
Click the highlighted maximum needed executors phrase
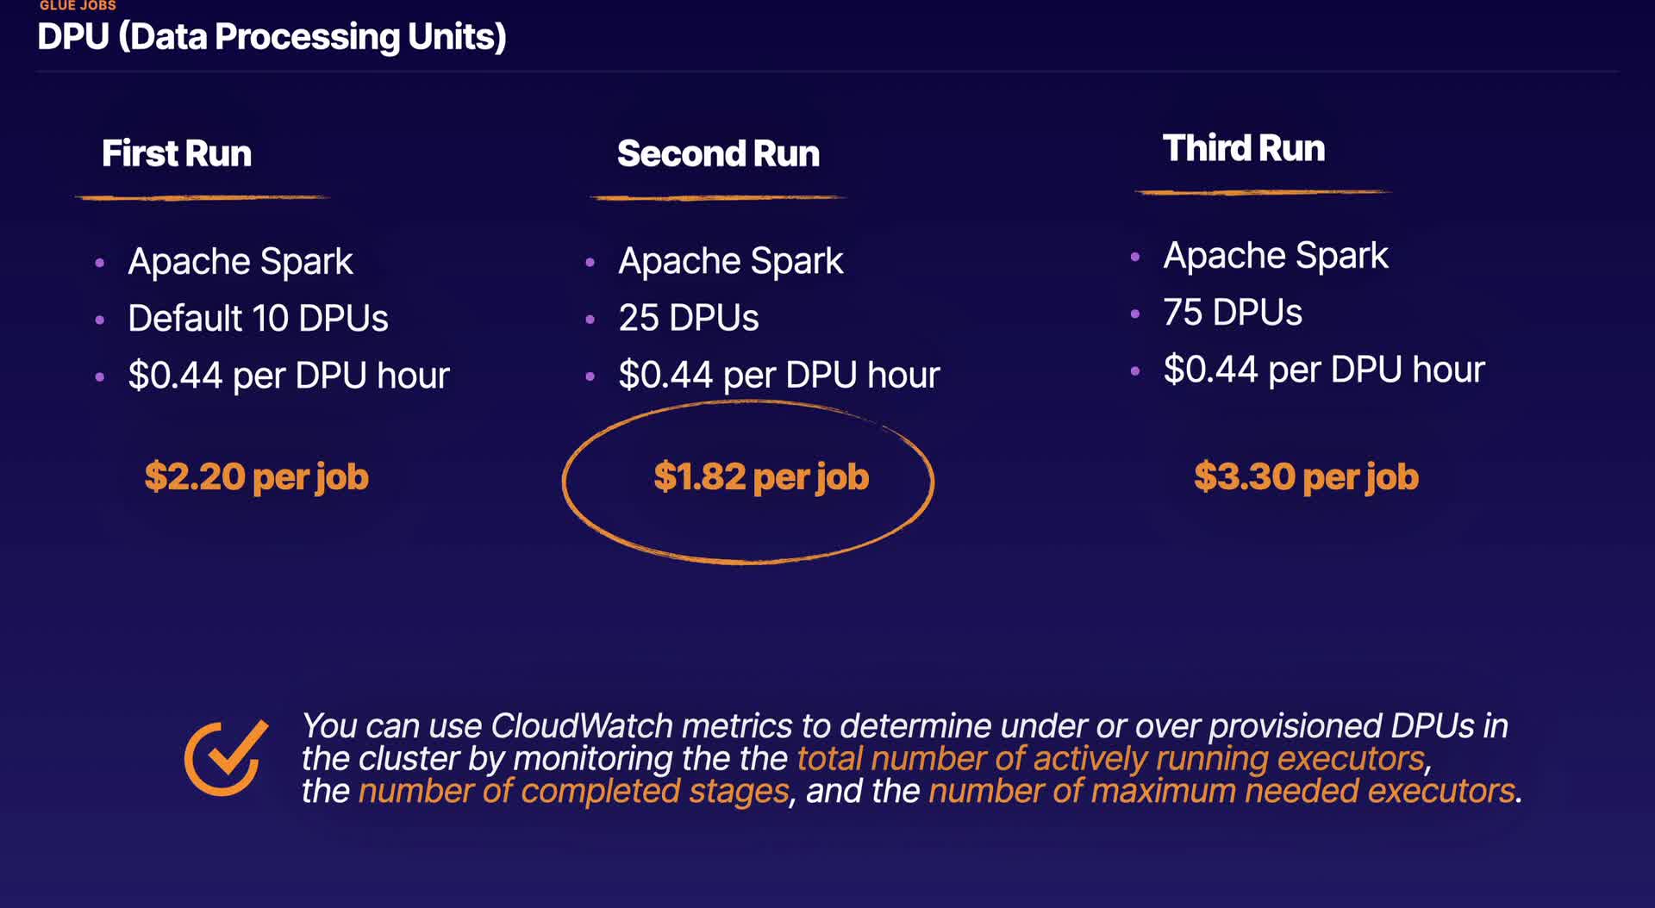tap(1221, 791)
